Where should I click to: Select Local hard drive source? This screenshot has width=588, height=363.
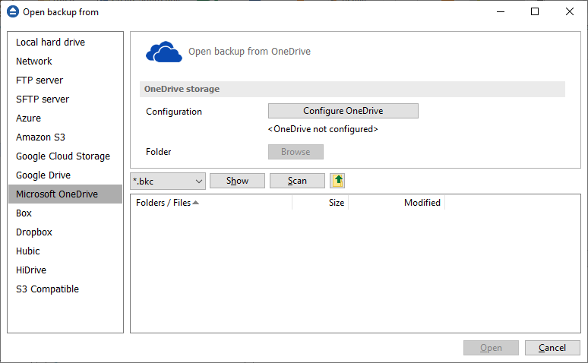coord(65,42)
